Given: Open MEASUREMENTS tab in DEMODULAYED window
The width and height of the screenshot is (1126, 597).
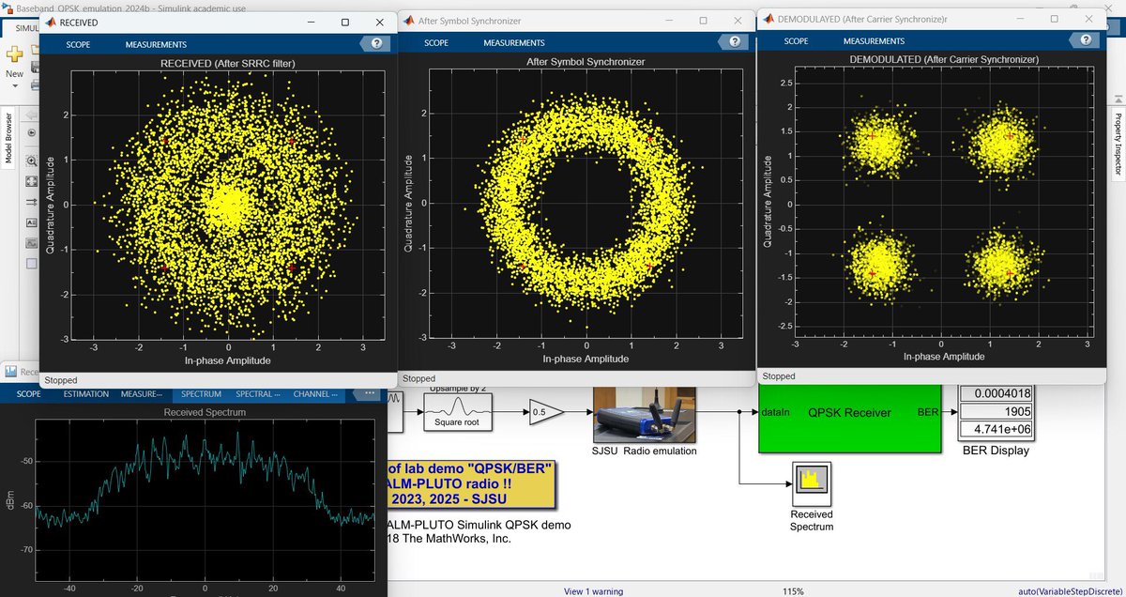Looking at the screenshot, I should click(875, 41).
